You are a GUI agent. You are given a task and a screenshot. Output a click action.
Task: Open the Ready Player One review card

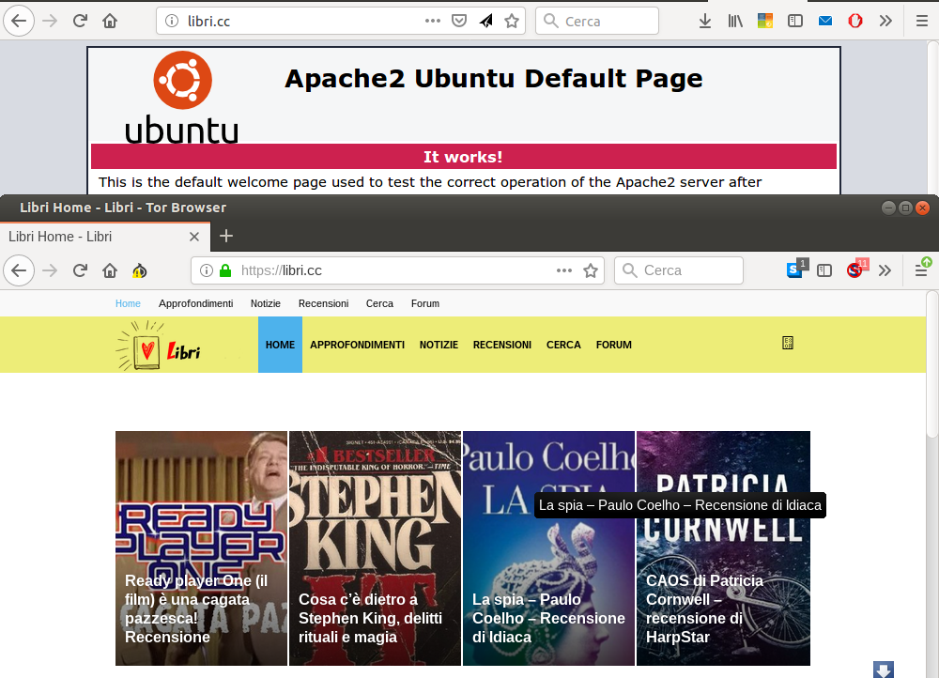(201, 548)
